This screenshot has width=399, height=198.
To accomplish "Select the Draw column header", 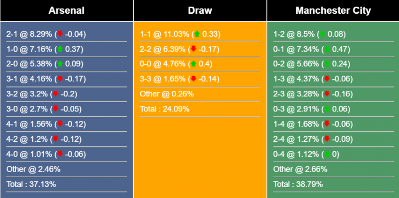I will point(200,10).
